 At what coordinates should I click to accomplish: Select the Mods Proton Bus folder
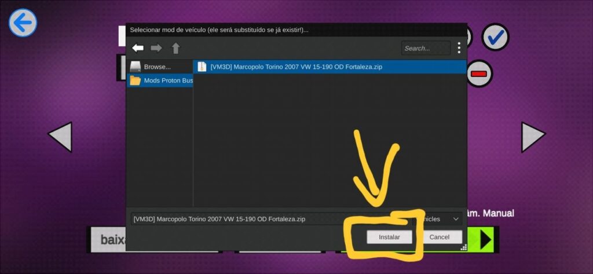[162, 81]
